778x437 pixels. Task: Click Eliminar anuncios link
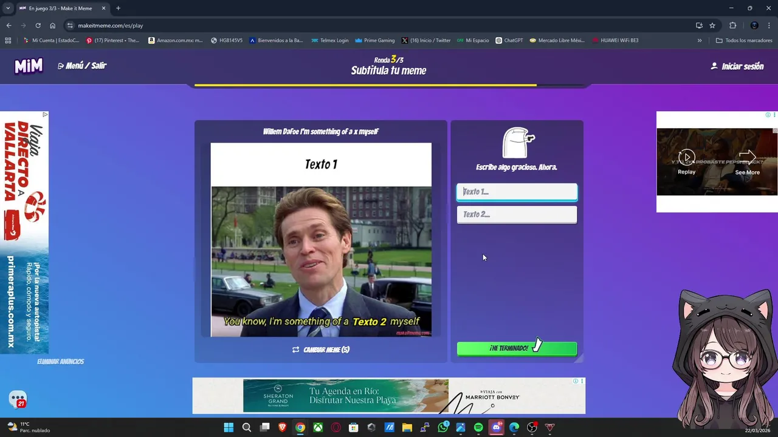tap(60, 361)
